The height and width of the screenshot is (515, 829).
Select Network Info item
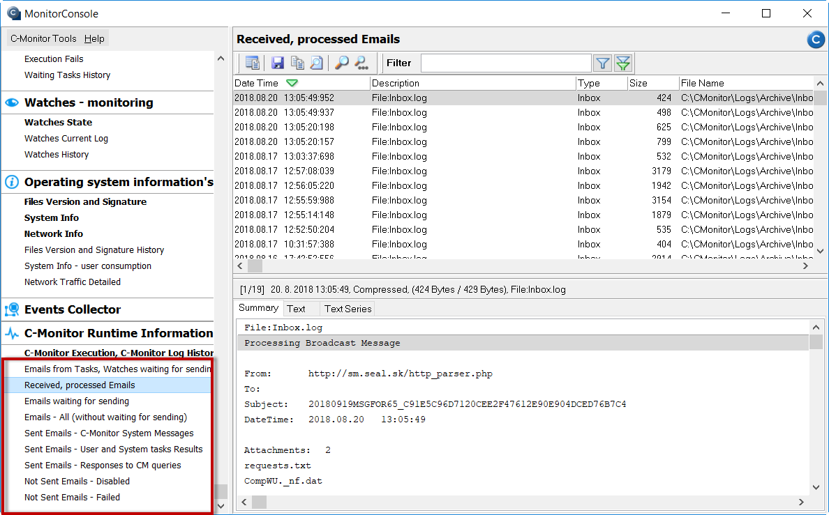[x=54, y=234]
